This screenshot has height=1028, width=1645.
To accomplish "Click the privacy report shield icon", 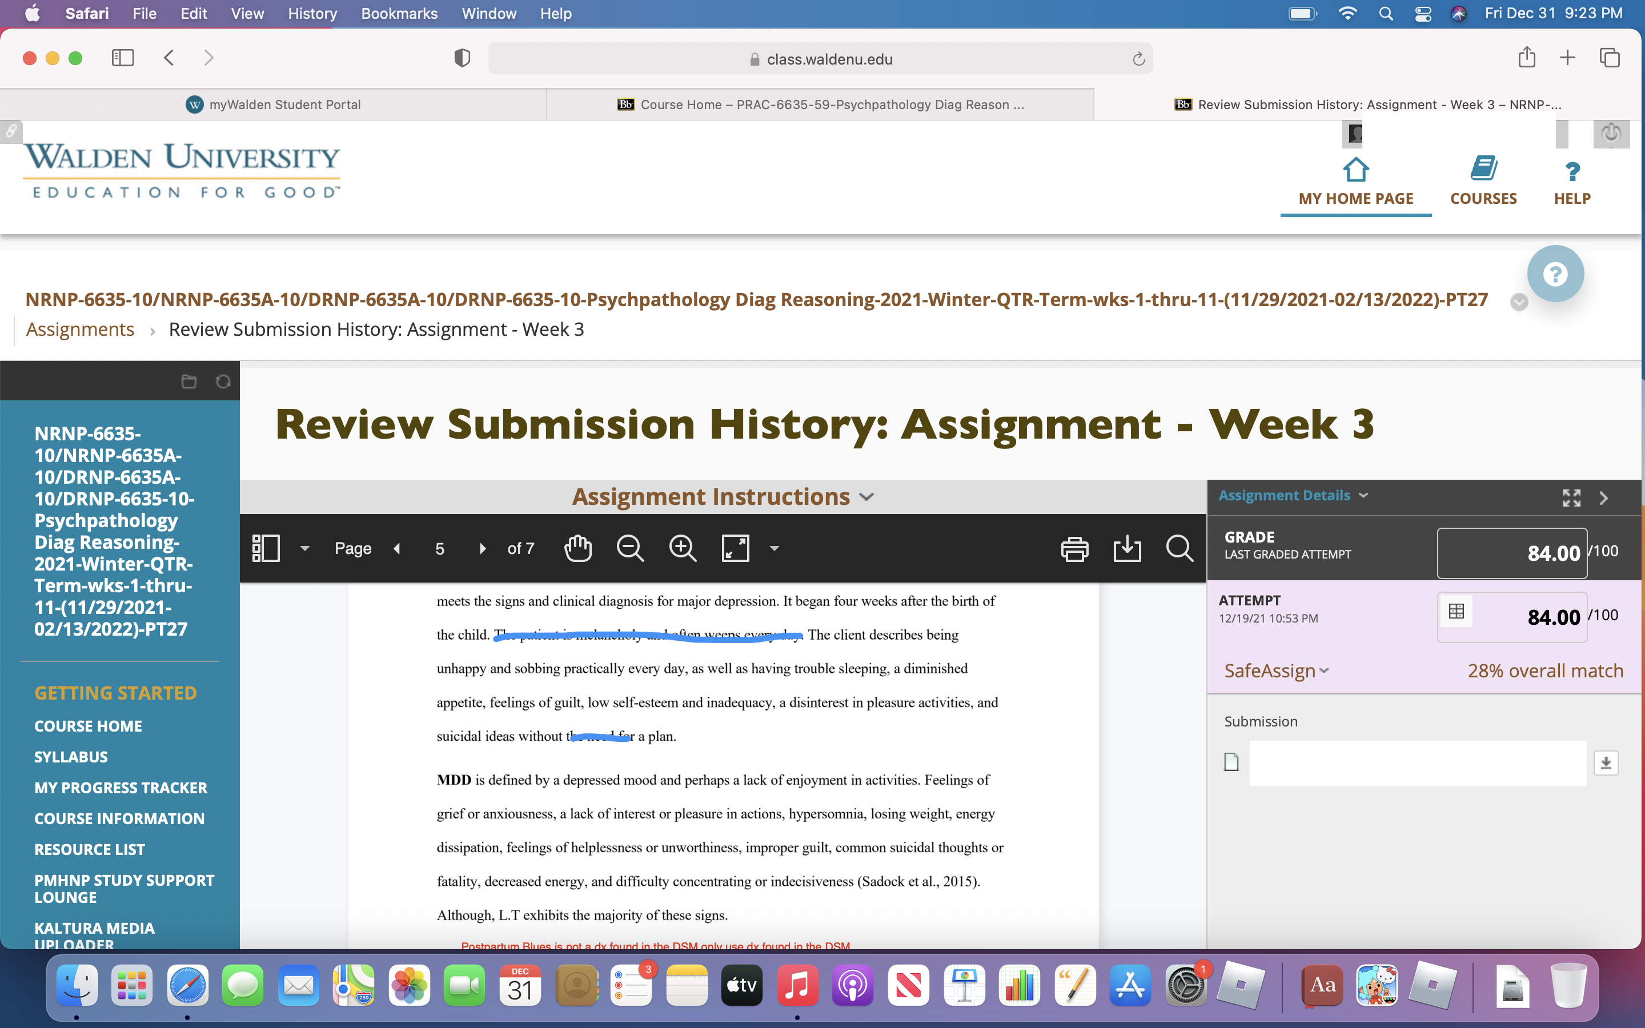I will [x=462, y=58].
